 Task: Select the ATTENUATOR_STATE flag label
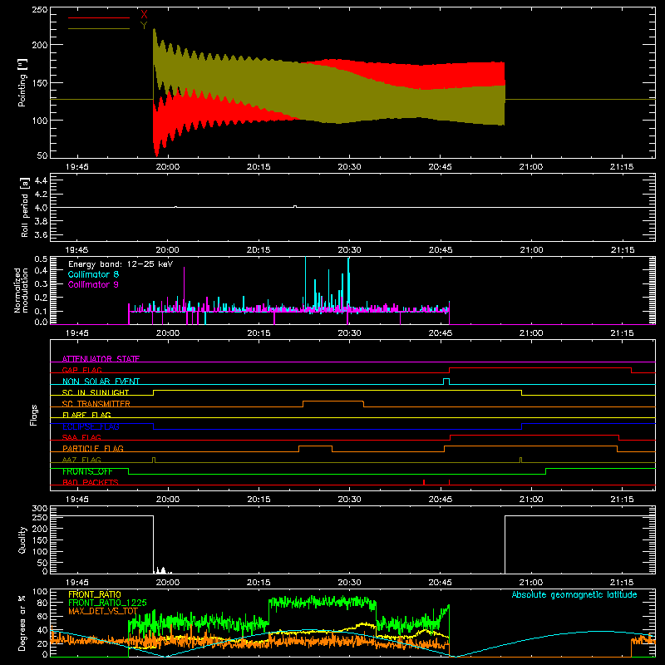click(101, 359)
